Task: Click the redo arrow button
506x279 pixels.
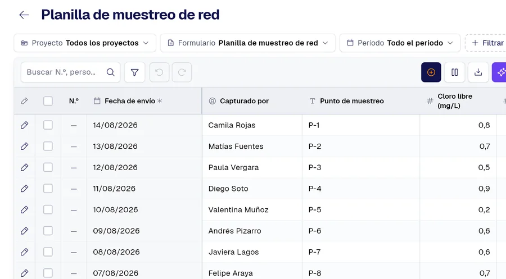Action: (182, 72)
